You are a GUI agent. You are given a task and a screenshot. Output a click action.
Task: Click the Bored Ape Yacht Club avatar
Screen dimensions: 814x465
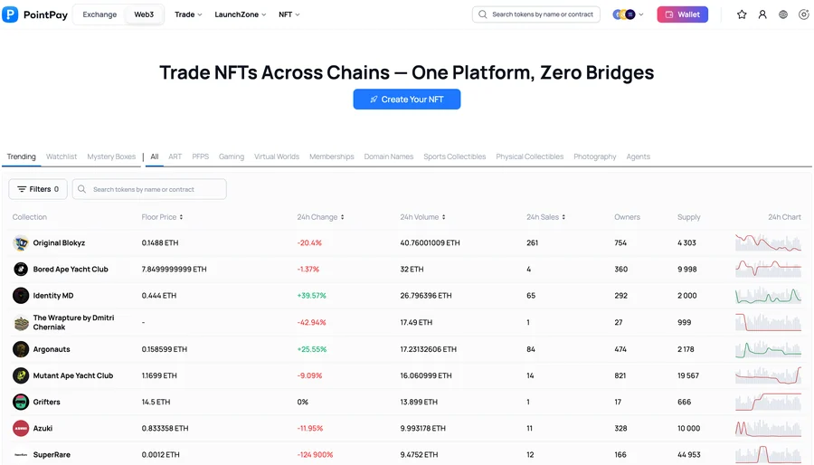click(21, 269)
